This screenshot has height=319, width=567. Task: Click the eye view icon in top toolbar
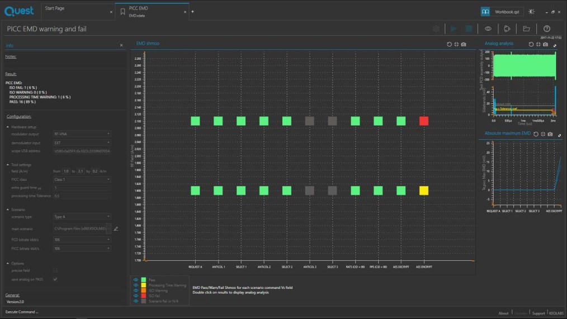pos(488,28)
